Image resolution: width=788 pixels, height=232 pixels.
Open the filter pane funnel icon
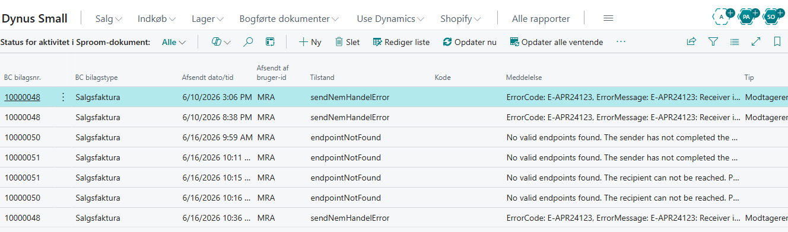[713, 42]
